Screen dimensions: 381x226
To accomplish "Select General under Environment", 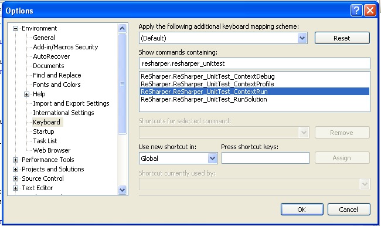I will [x=44, y=38].
